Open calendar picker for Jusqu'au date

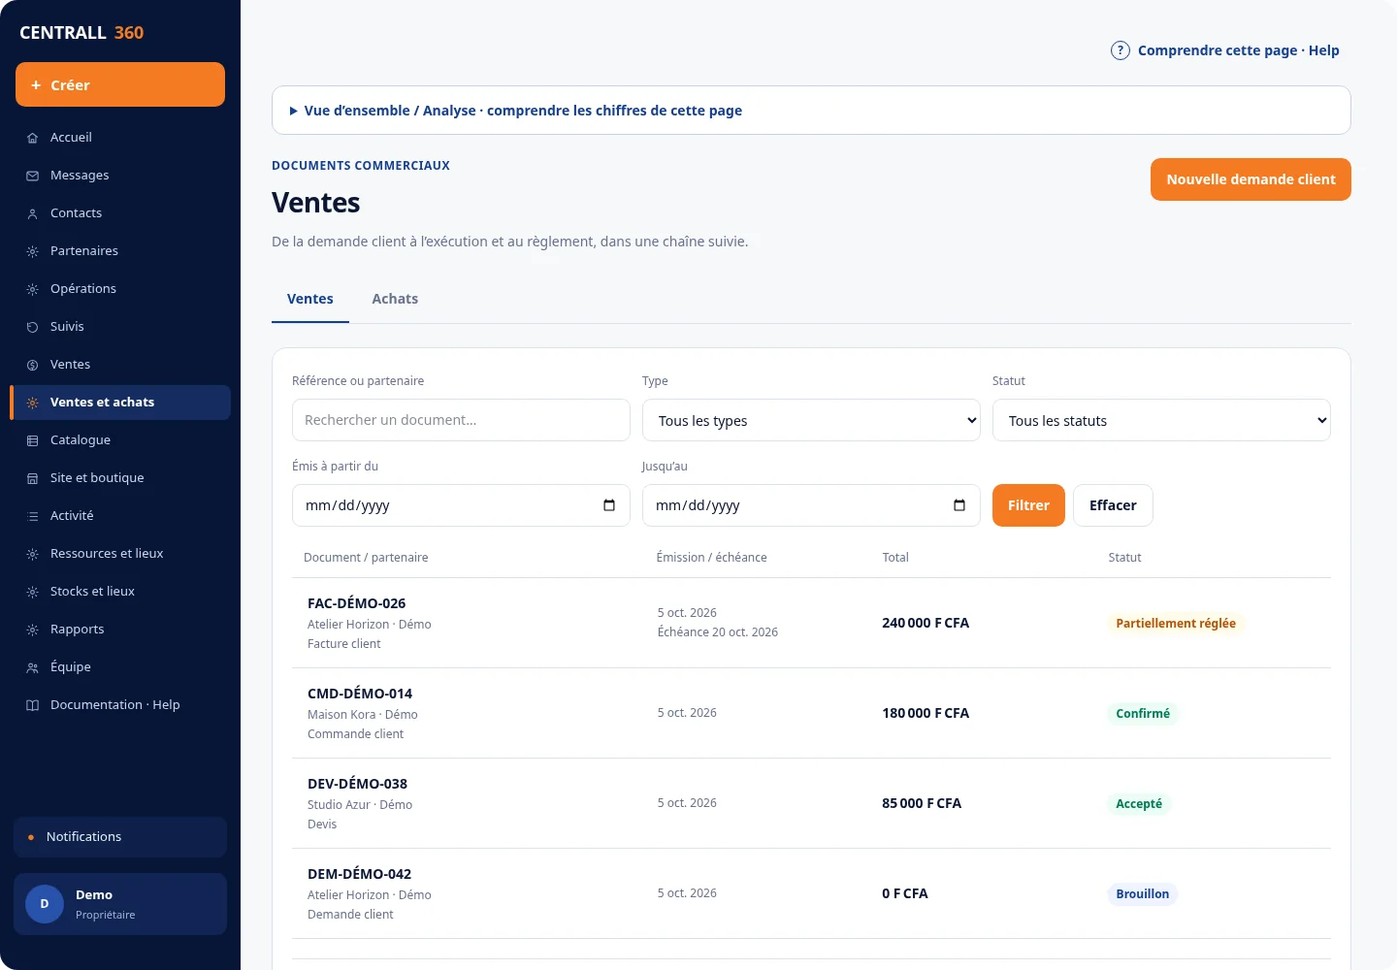[959, 505]
